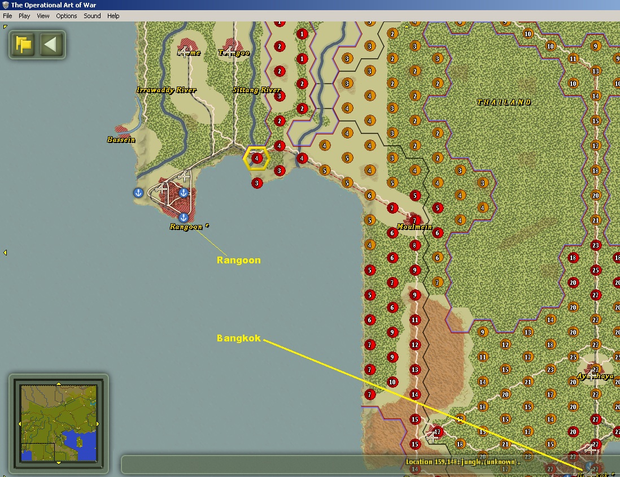
Task: Select the anchor port icon west of Rangoon
Action: (138, 193)
